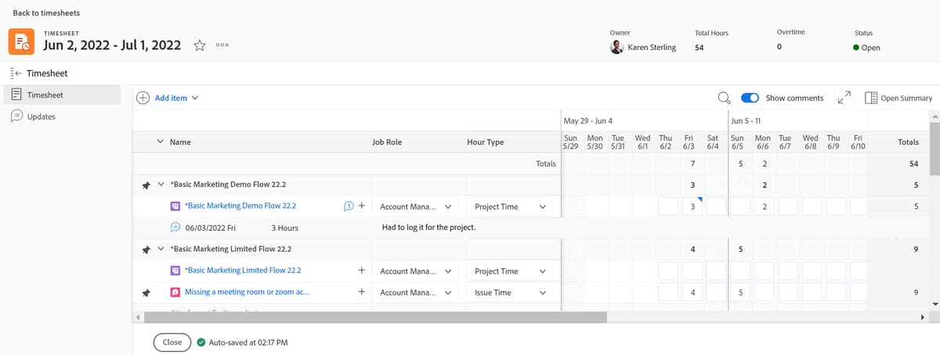940x355 pixels.
Task: Click comment bubble icon on Demo Flow row
Action: [x=349, y=206]
